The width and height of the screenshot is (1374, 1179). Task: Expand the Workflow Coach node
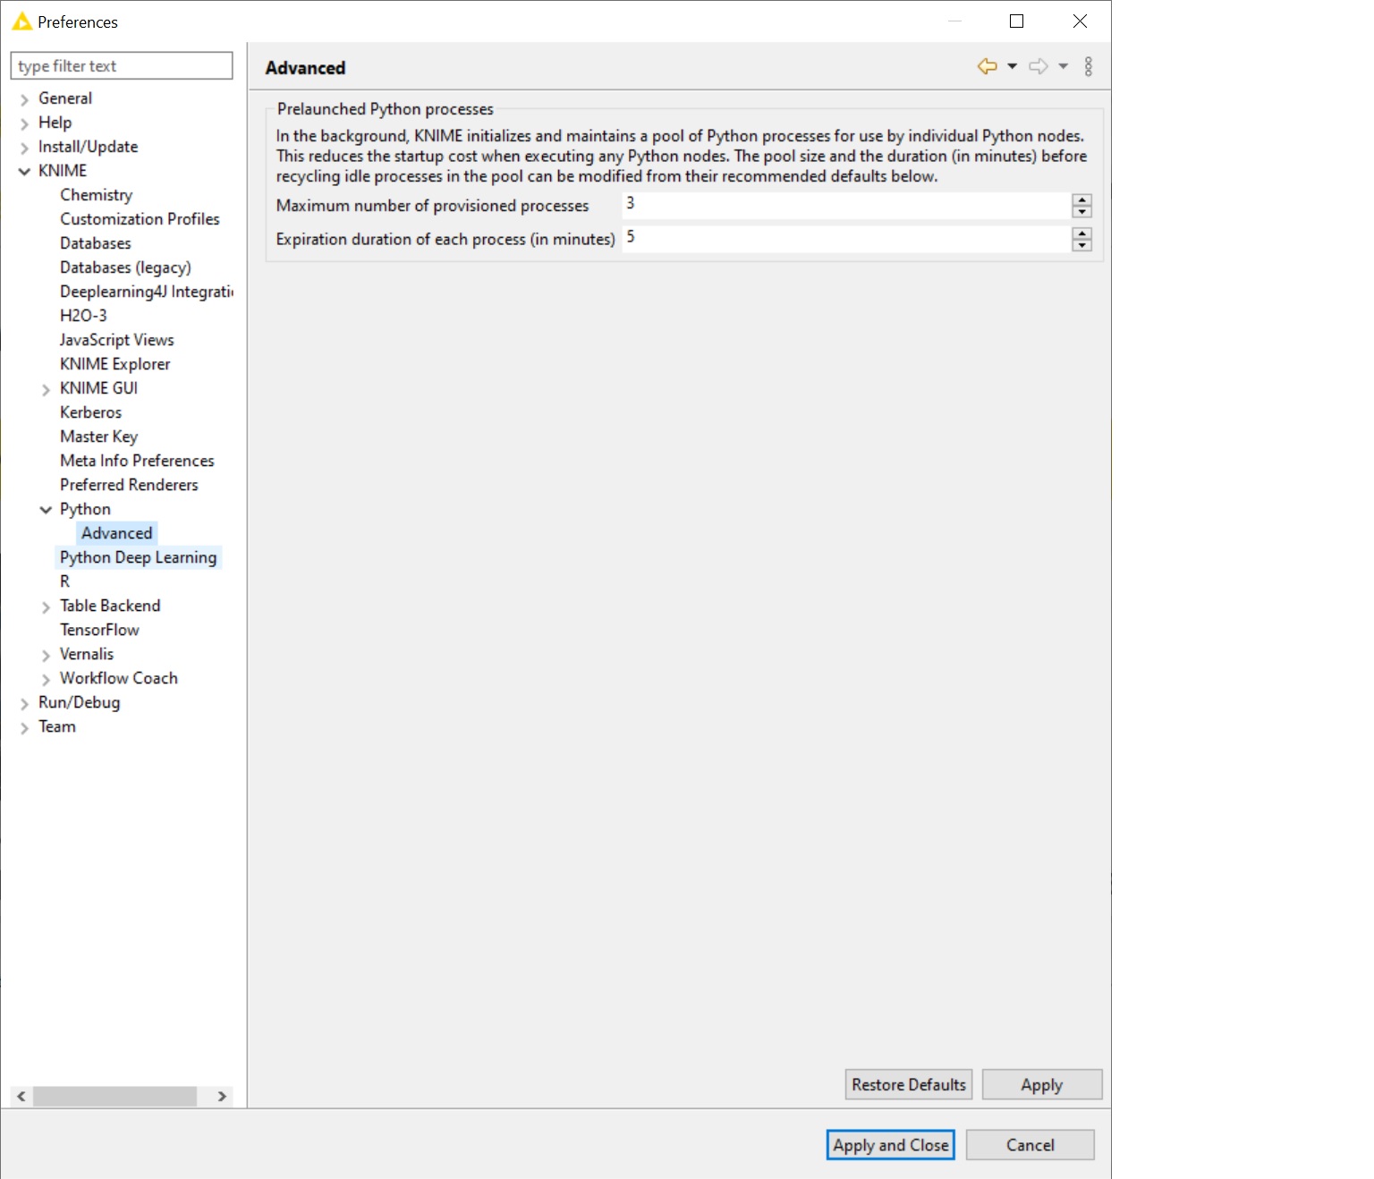pyautogui.click(x=46, y=679)
